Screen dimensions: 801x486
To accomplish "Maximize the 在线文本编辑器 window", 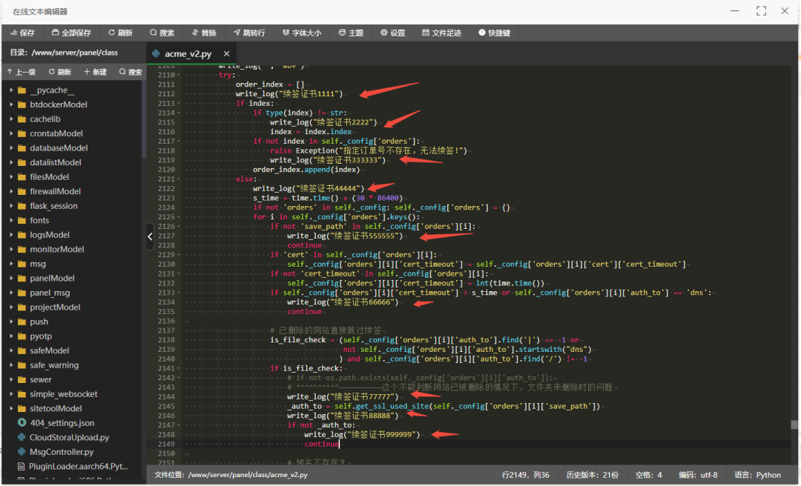I will click(761, 10).
